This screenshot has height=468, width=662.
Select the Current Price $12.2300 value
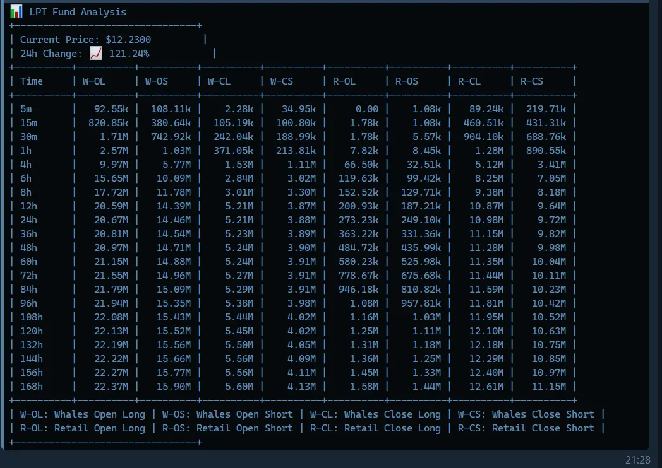click(x=128, y=40)
